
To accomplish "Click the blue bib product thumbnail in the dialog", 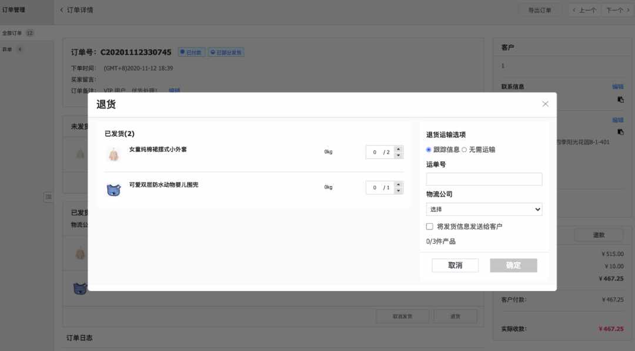I will tap(114, 189).
